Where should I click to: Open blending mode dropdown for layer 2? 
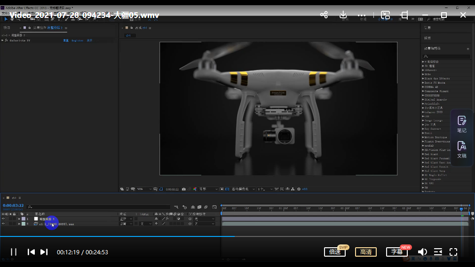[126, 224]
